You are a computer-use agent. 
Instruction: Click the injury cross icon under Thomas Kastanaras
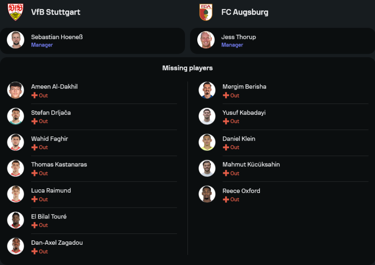(x=34, y=173)
